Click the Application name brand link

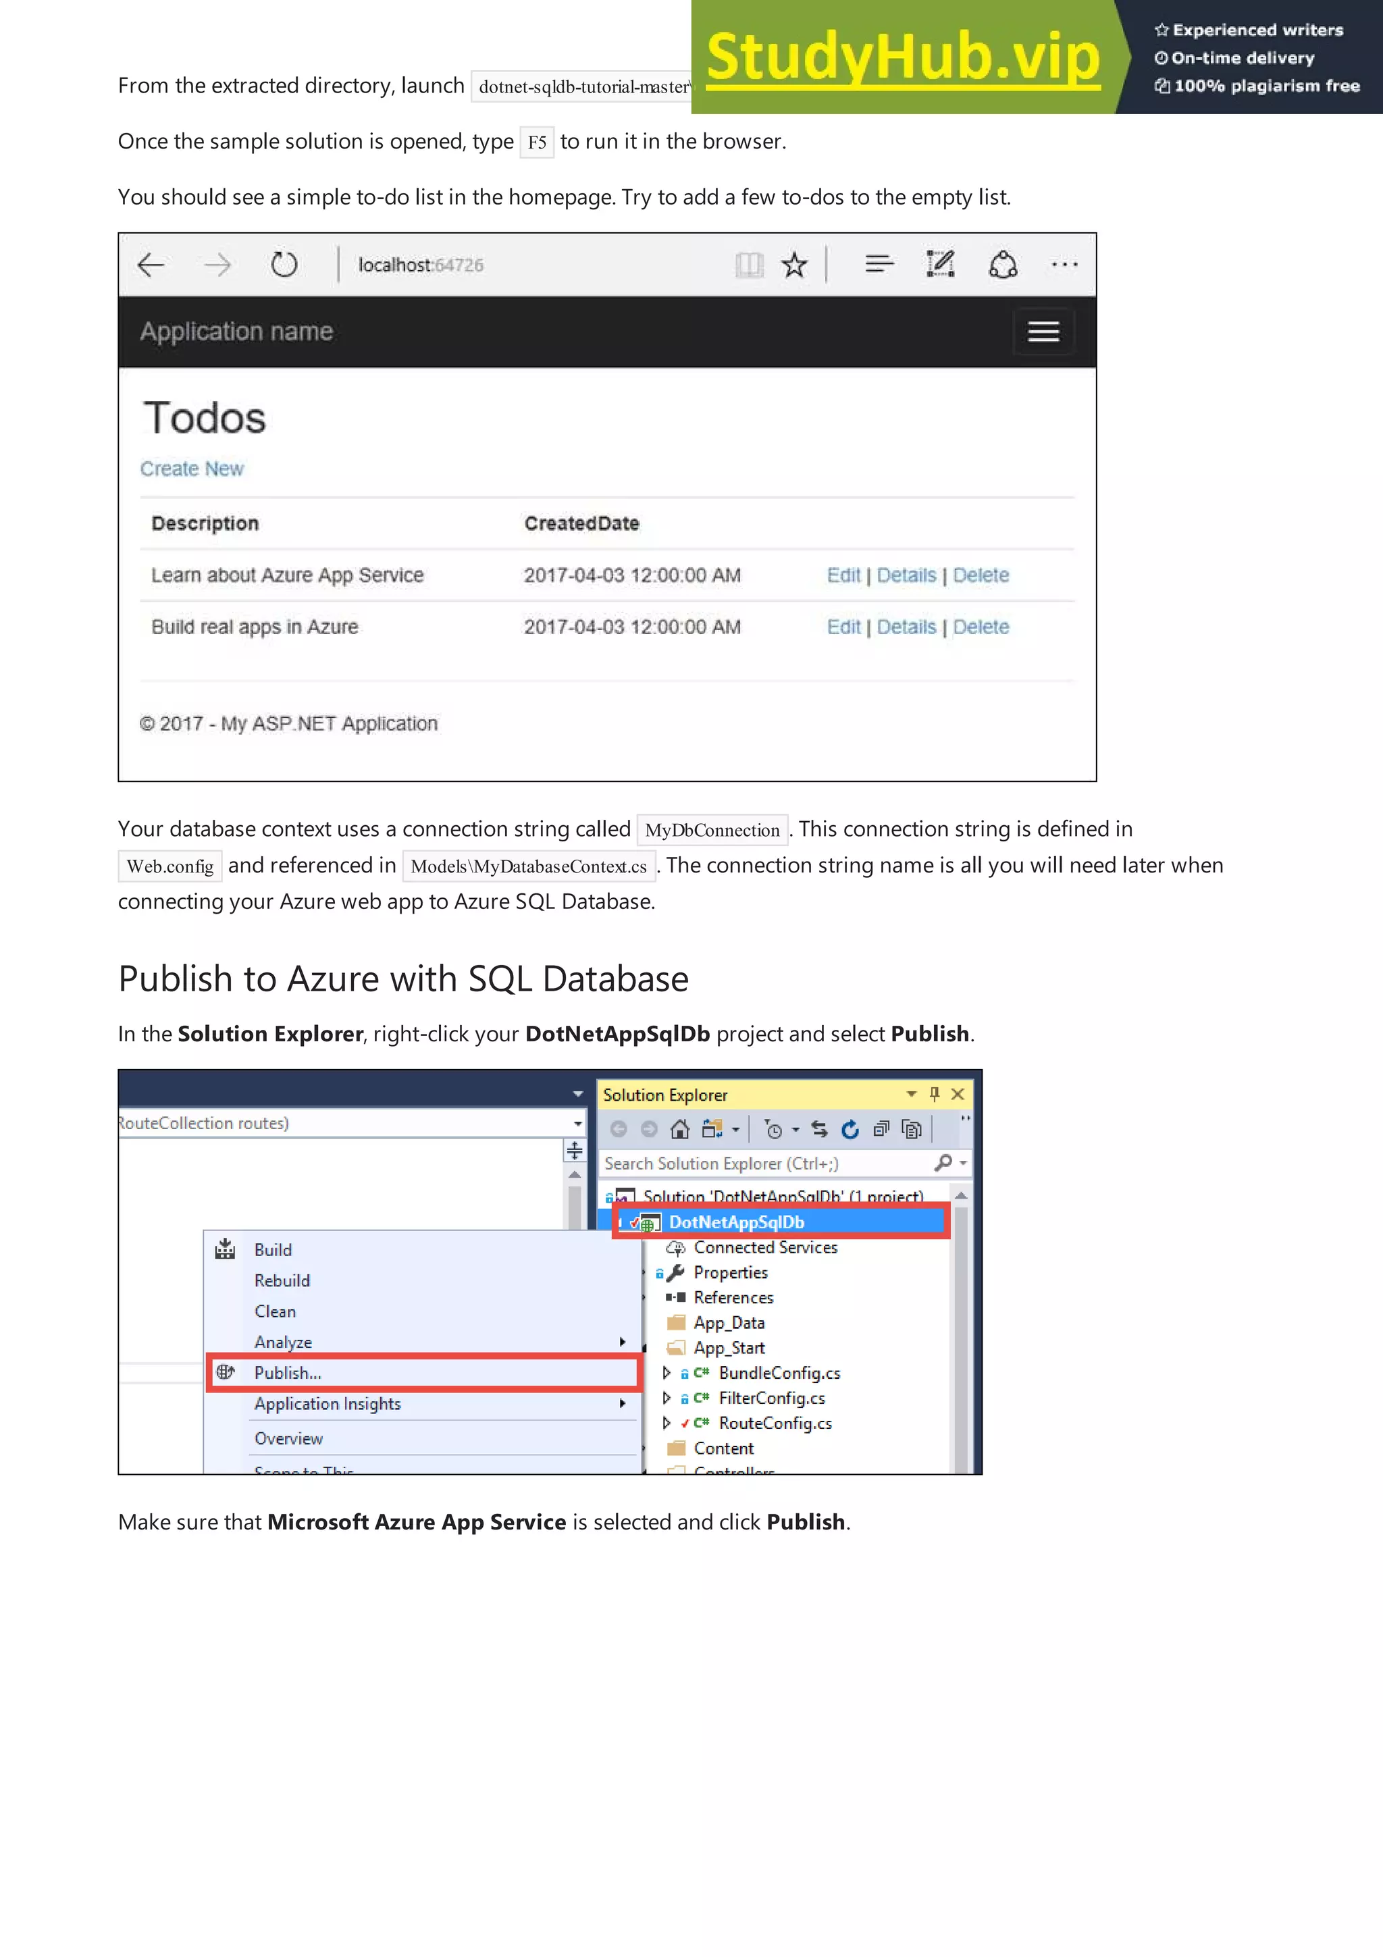click(237, 332)
